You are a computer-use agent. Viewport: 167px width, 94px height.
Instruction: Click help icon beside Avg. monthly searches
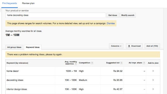[76, 64]
